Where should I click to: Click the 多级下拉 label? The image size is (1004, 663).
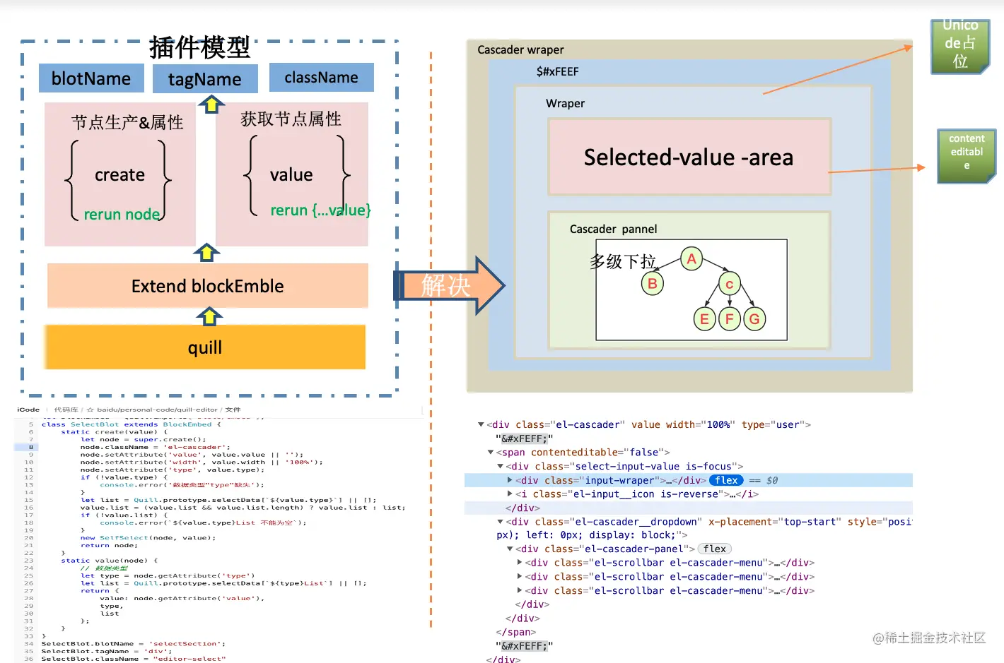pyautogui.click(x=623, y=262)
